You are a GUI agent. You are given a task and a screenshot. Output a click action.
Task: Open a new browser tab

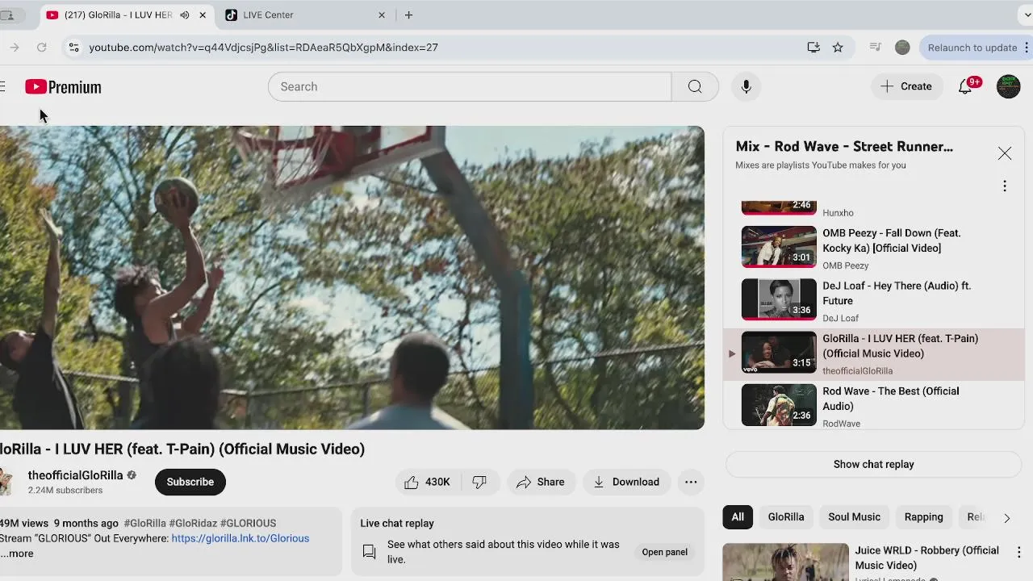(408, 15)
